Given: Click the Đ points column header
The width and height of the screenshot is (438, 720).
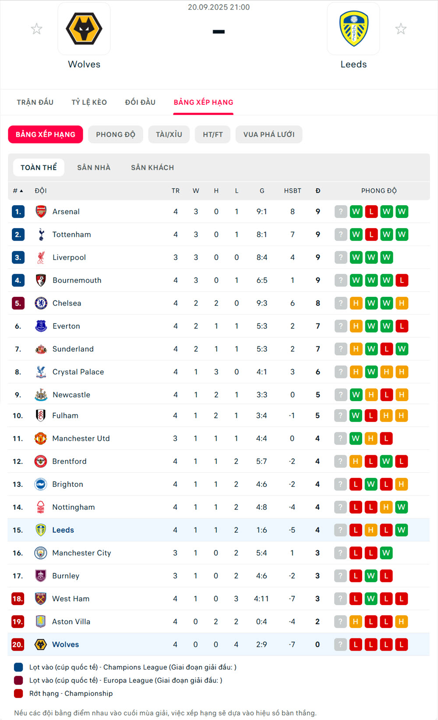Looking at the screenshot, I should pyautogui.click(x=318, y=191).
